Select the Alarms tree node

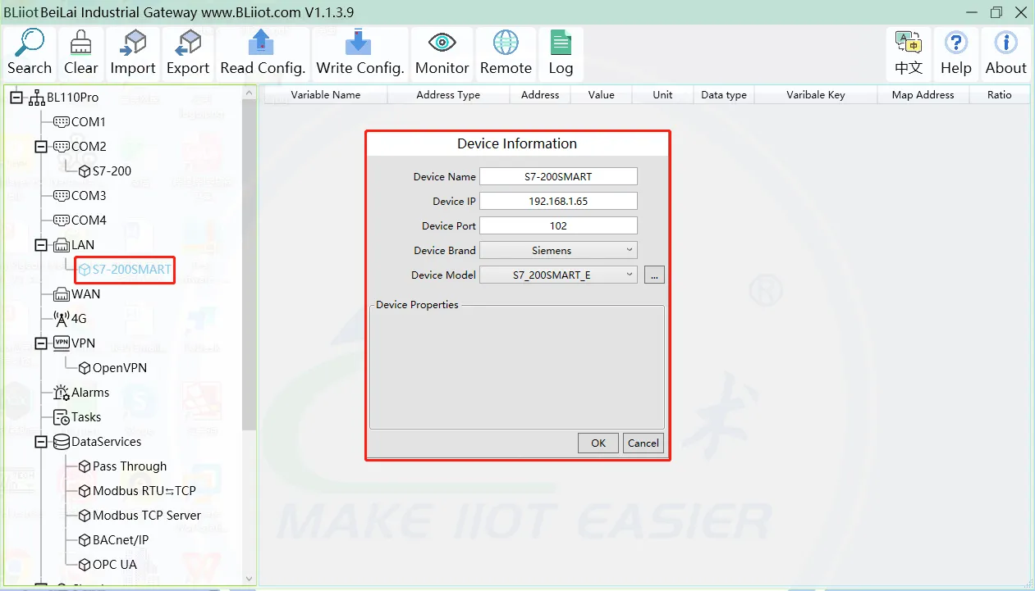click(x=80, y=393)
